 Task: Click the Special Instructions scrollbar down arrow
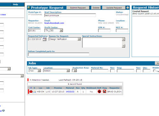coord(123,46)
